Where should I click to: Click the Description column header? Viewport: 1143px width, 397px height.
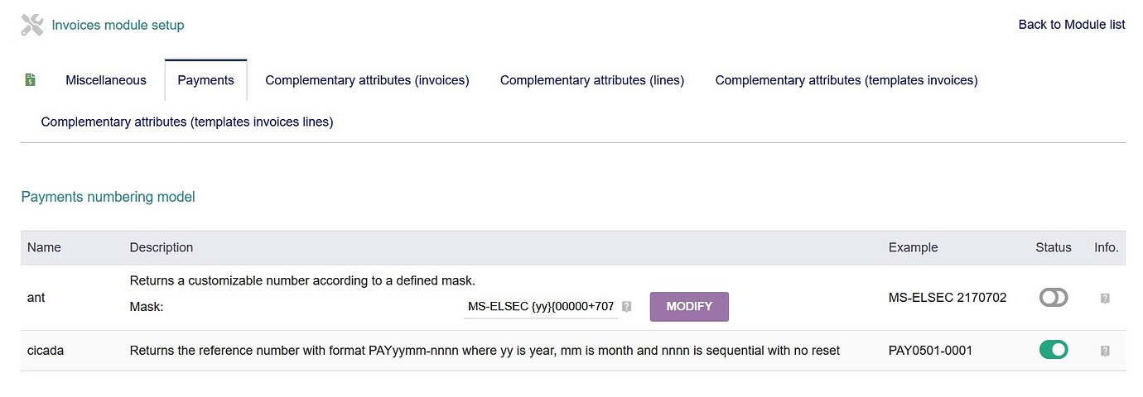tap(162, 247)
